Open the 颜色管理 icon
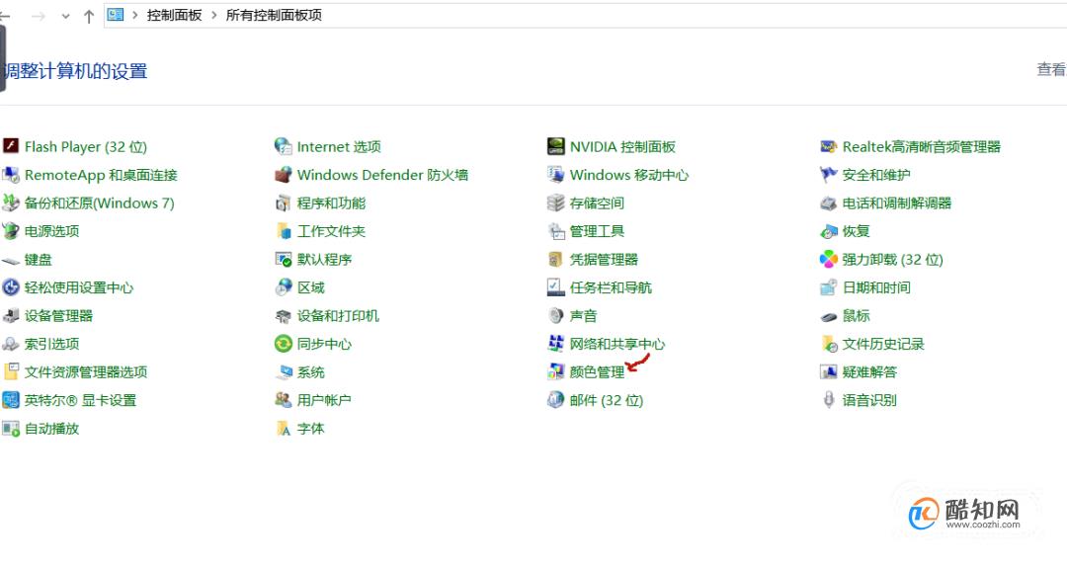Image resolution: width=1067 pixels, height=567 pixels. click(556, 371)
